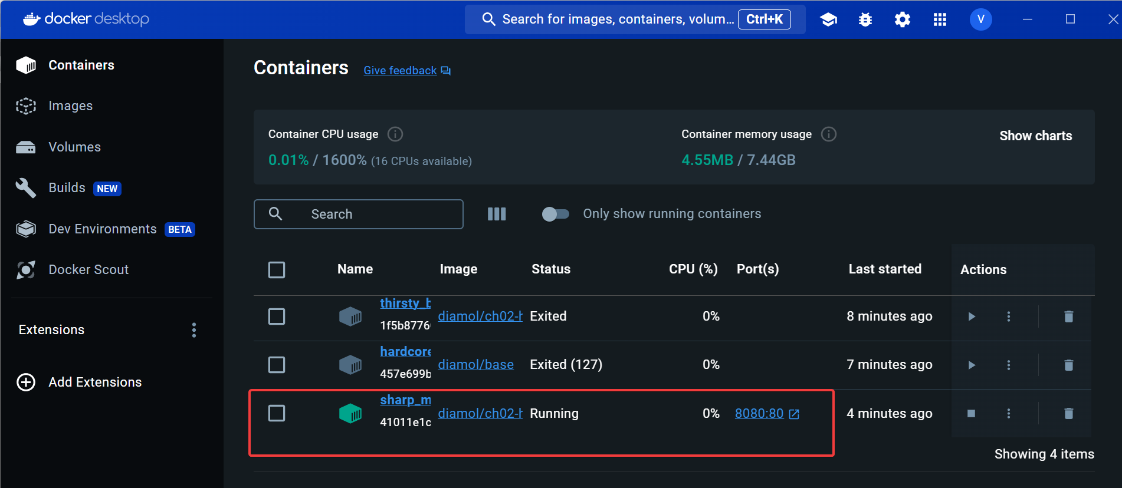Sort by the Status column header
Image resolution: width=1122 pixels, height=488 pixels.
(551, 269)
